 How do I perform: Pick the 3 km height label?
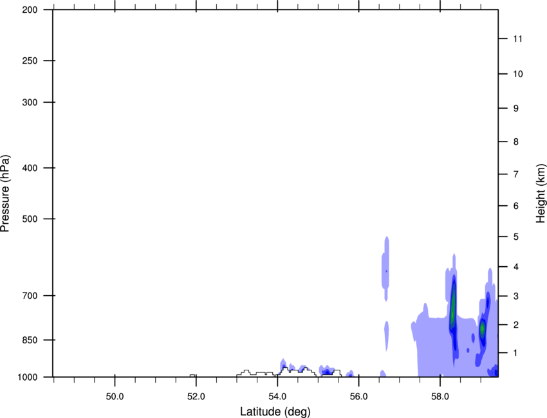click(x=516, y=296)
